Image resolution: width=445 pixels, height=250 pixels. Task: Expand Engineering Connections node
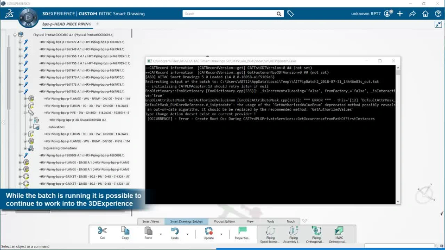coord(25,148)
